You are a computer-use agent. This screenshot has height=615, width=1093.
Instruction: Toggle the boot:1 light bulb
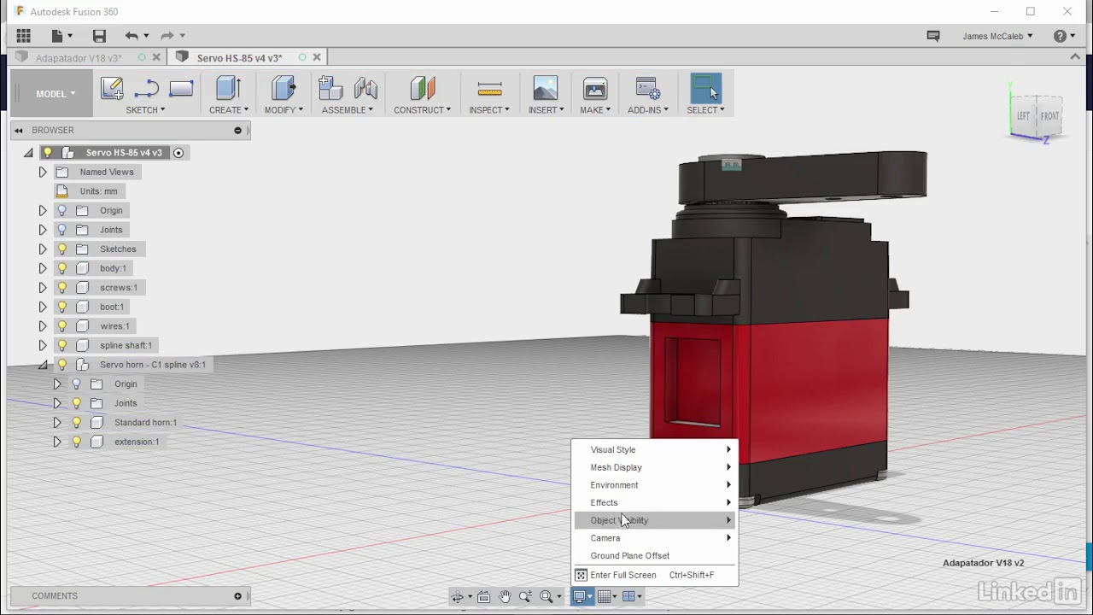tap(62, 307)
